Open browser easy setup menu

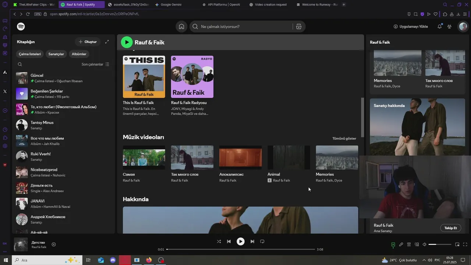[465, 14]
